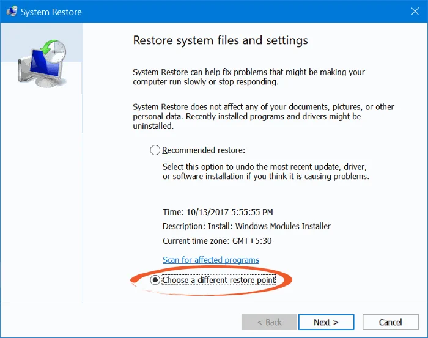
Task: Click Current time zone: GMT+5:30 text
Action: (217, 241)
